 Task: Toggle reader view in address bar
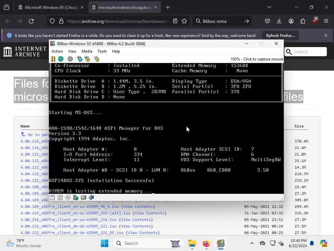(175, 21)
